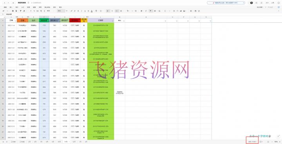Image resolution: width=282 pixels, height=144 pixels.
Task: Click the horizontal alignment icon
Action: coord(108,11)
